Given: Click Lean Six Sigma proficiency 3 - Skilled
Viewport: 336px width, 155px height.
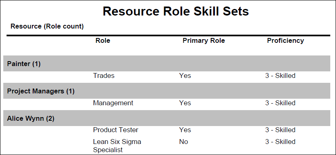Looking at the screenshot, I should 280,142.
